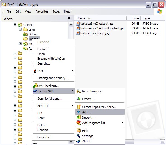The image size is (166, 145).
Task: Expand the .svn folder node
Action: [20, 29]
